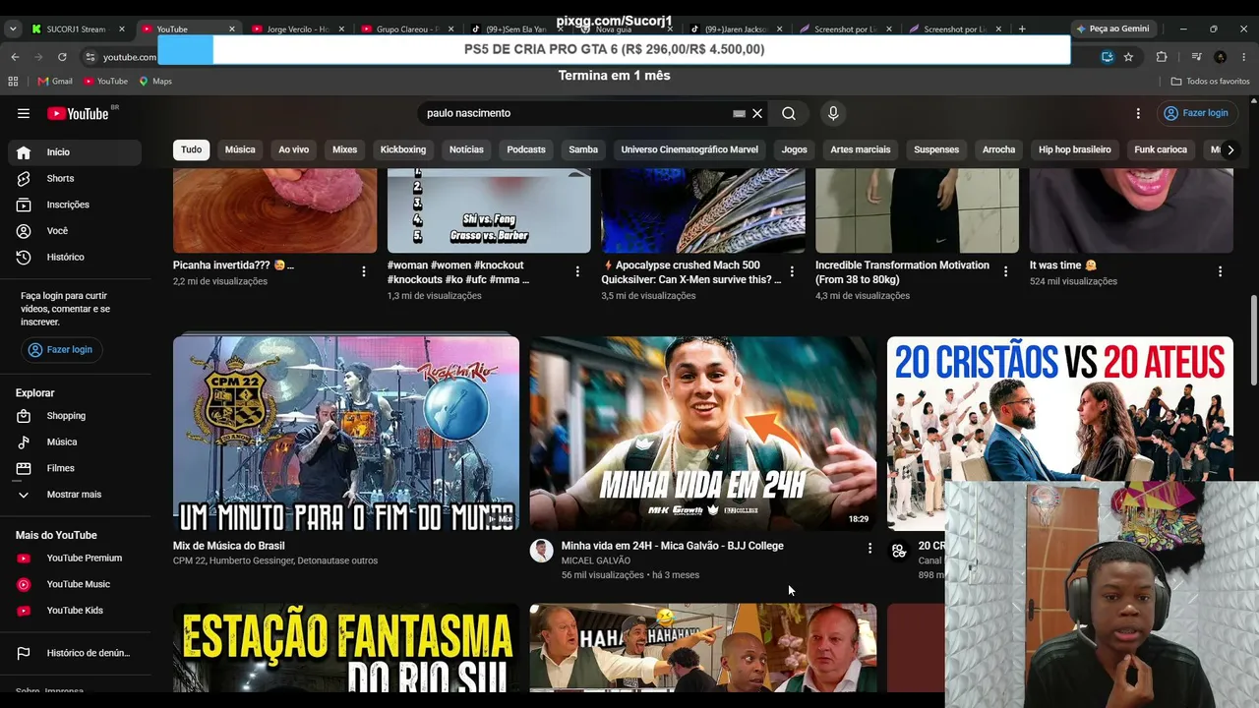Open Todos os favoritos bookmarks folder

pos(1211,81)
